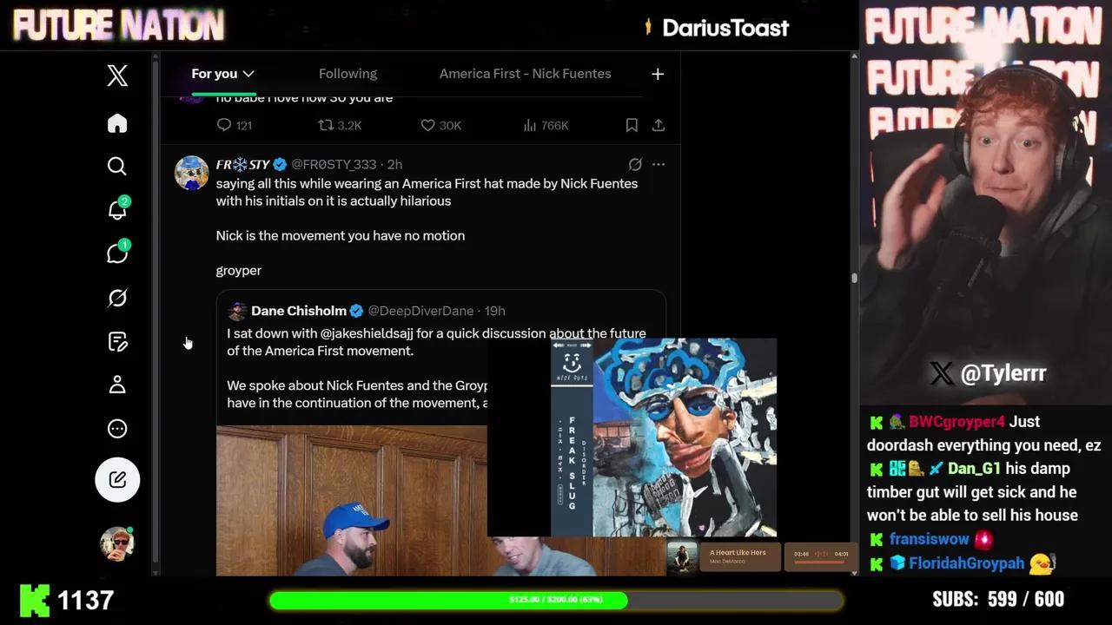The height and width of the screenshot is (625, 1112).
Task: Click the BWCgroyper4 chat username
Action: coord(956,422)
